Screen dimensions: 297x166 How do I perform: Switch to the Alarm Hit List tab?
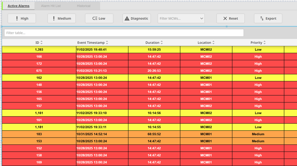(51, 6)
